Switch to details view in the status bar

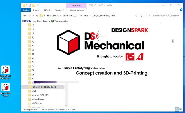tap(176, 109)
